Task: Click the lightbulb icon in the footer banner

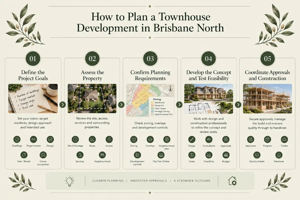Action: point(69,181)
